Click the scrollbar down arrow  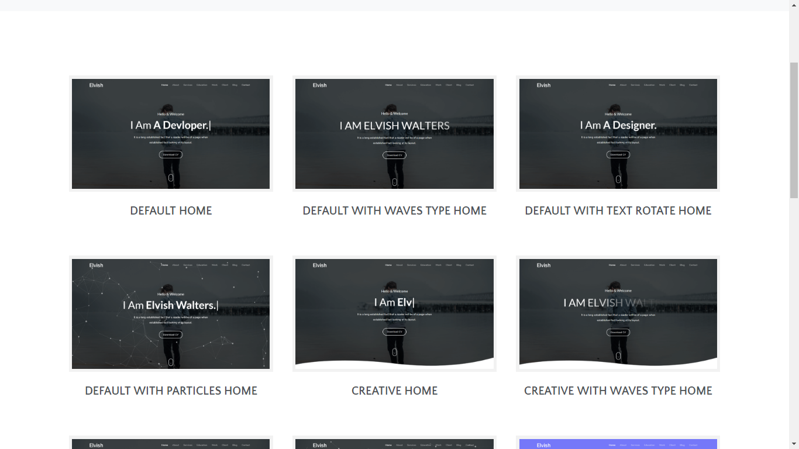click(794, 444)
